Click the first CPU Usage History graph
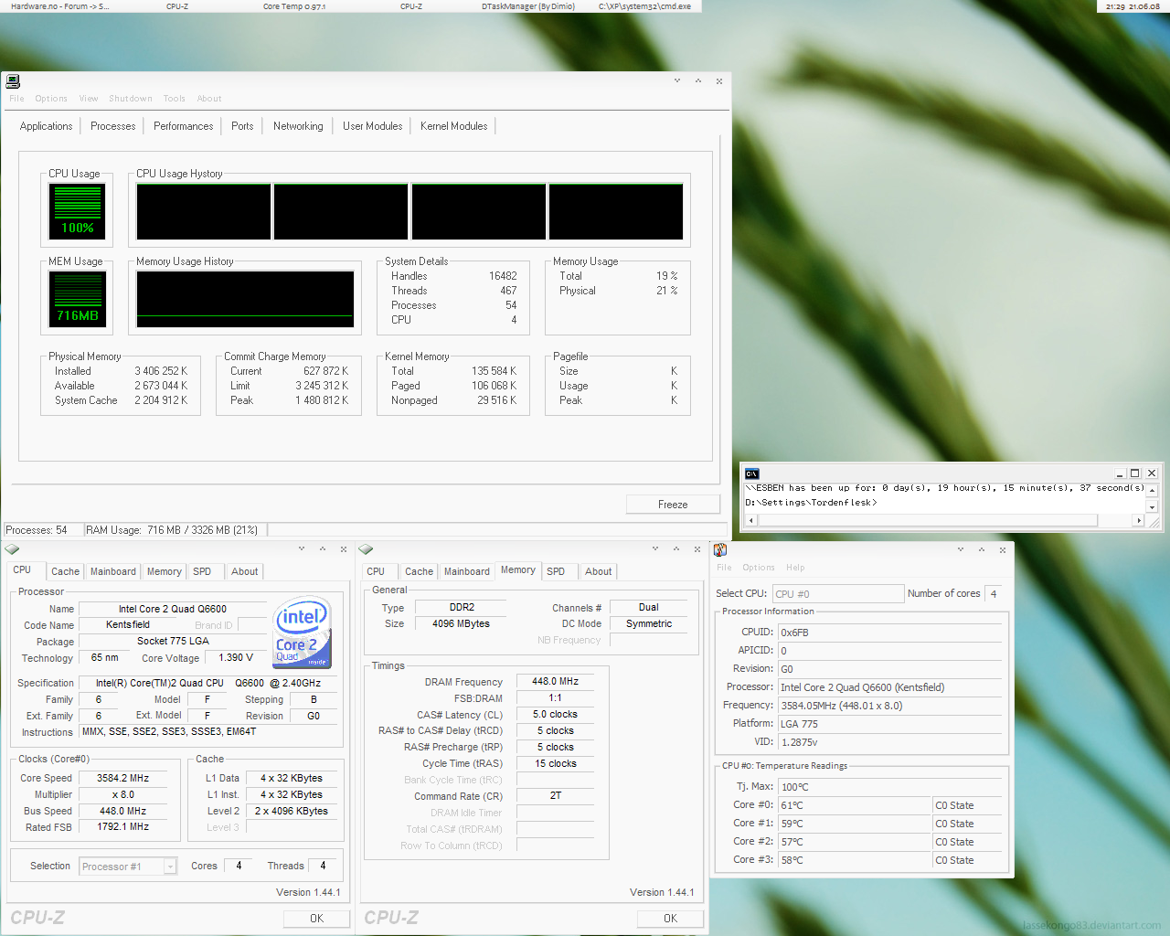The width and height of the screenshot is (1170, 936). tap(204, 211)
